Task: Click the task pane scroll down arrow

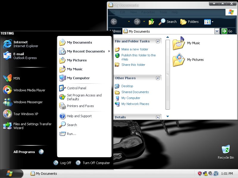Action: point(167,116)
